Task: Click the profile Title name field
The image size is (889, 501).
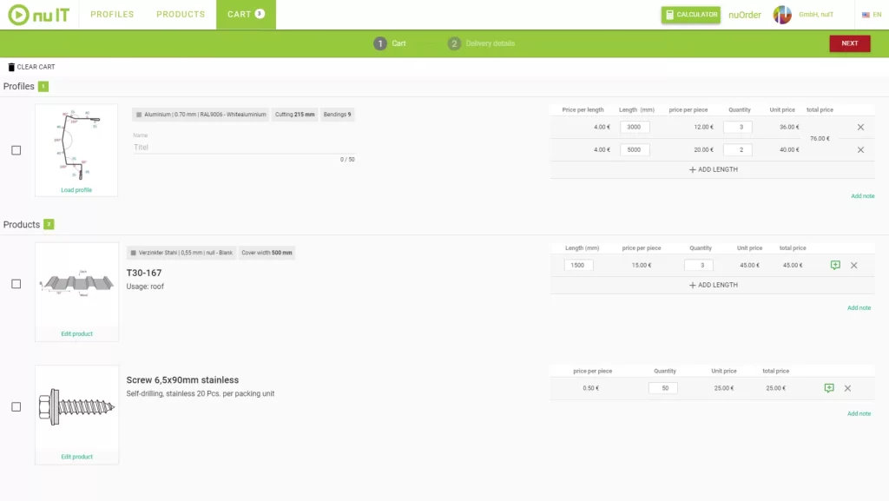Action: (x=243, y=148)
